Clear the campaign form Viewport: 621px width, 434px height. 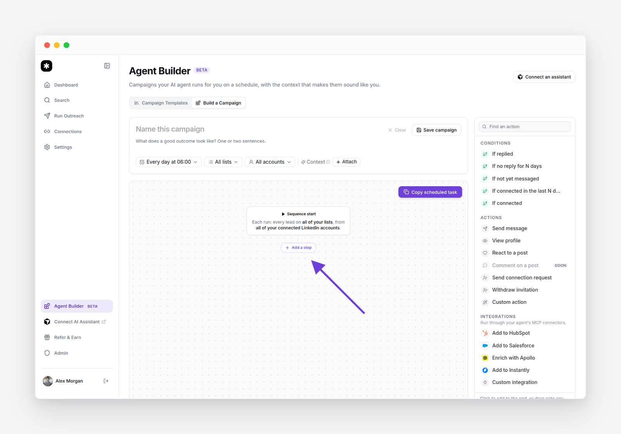(397, 130)
